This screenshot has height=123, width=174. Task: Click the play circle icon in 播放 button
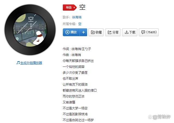click(67, 32)
